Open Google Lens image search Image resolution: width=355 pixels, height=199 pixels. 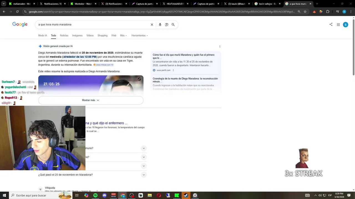click(167, 25)
